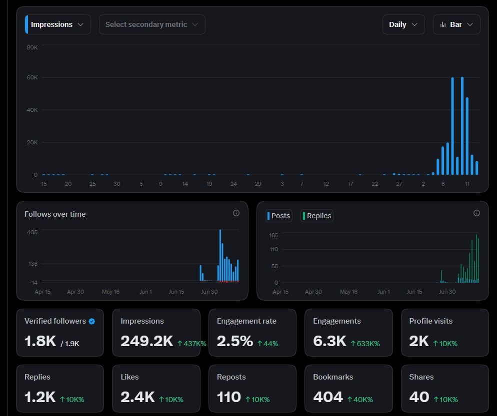Click the 80K y-axis label
The height and width of the screenshot is (416, 497).
pos(32,47)
